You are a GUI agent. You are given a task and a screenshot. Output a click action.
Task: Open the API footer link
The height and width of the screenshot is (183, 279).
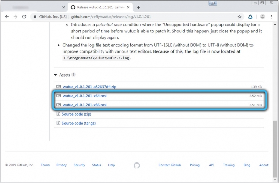(211, 165)
